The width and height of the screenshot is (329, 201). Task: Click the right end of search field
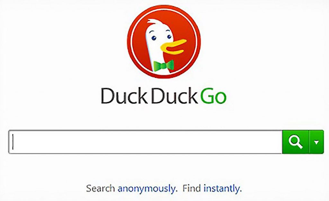click(277, 142)
